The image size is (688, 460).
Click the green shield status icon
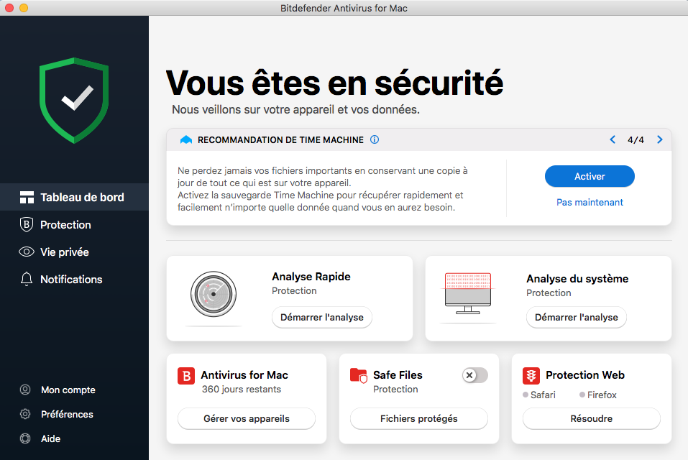(x=74, y=101)
